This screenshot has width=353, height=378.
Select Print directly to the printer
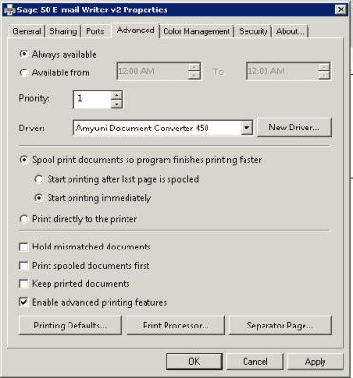pyautogui.click(x=24, y=219)
